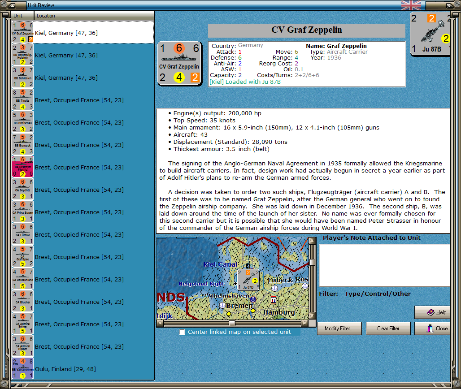Select the Finnish BB Väinämöinen unit counter

tap(22, 369)
